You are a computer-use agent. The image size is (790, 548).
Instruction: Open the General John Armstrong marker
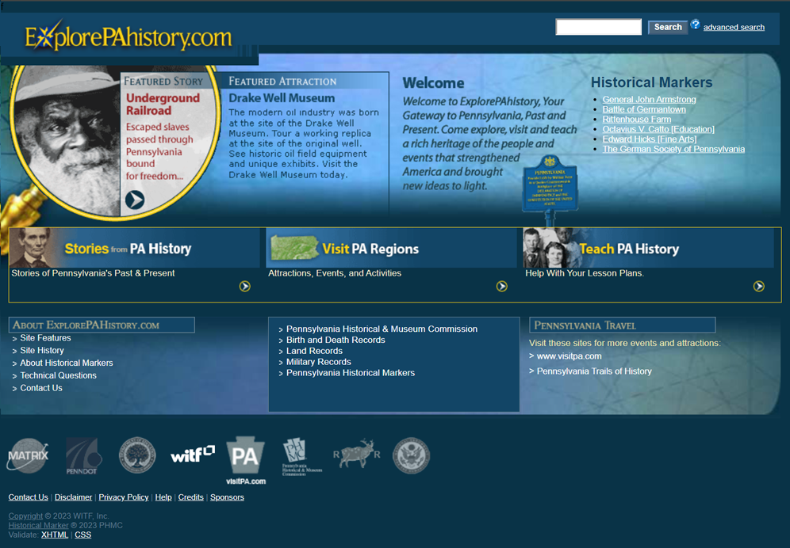click(x=649, y=100)
